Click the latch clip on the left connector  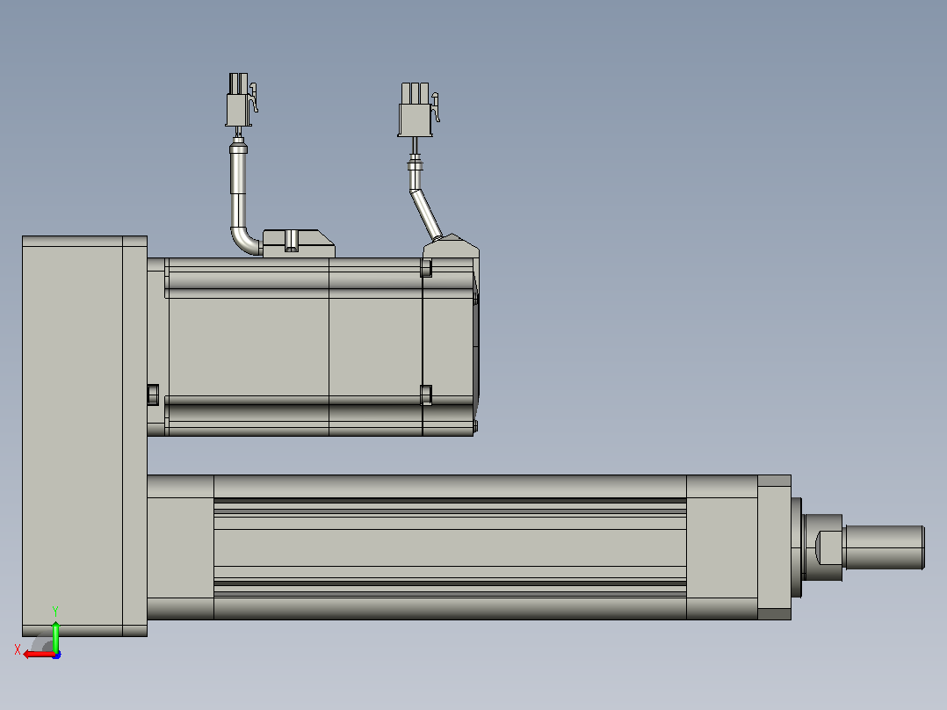254,98
